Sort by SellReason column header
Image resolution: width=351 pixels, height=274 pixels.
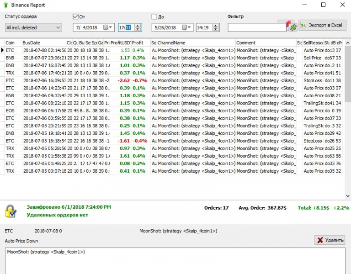coord(313,43)
